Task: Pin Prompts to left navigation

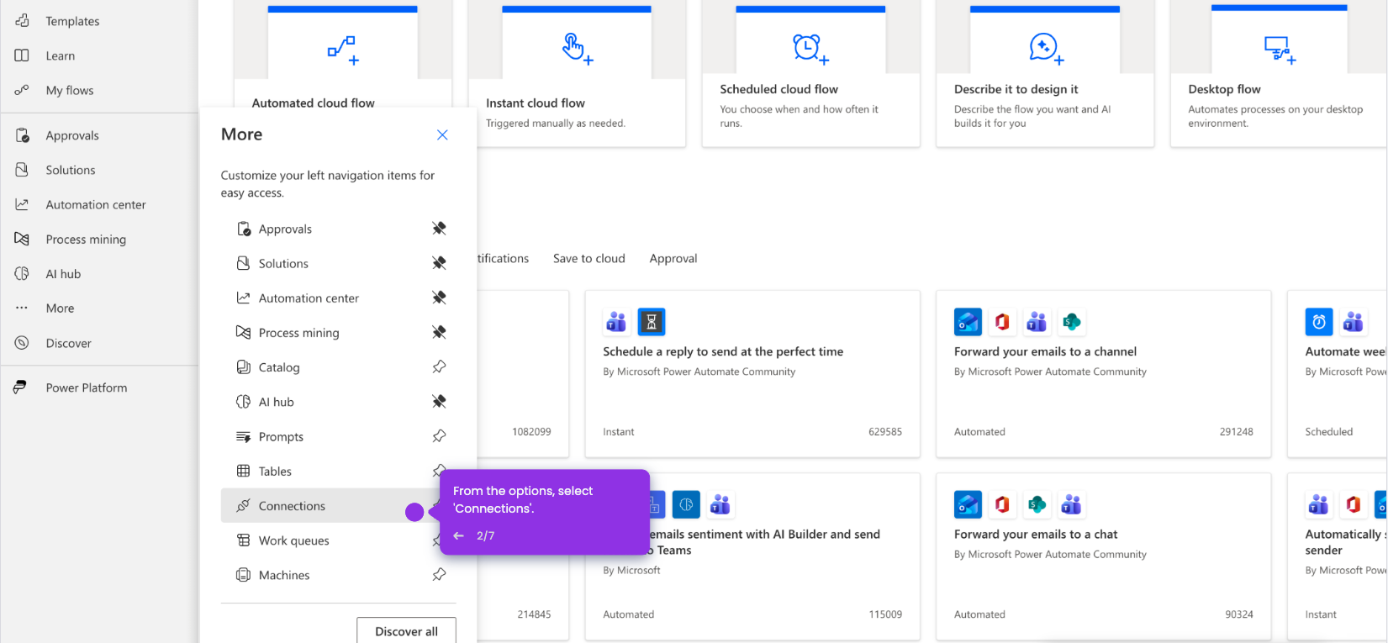Action: (439, 436)
